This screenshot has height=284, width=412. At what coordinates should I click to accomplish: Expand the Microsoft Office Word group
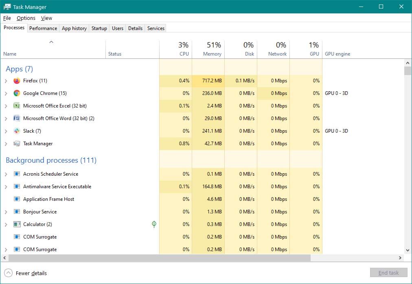(x=6, y=118)
